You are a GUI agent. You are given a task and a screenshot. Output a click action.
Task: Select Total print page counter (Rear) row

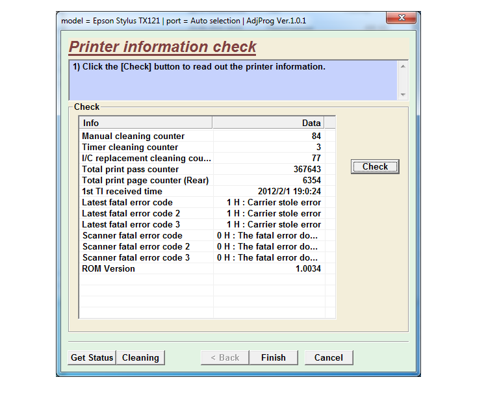pos(145,181)
